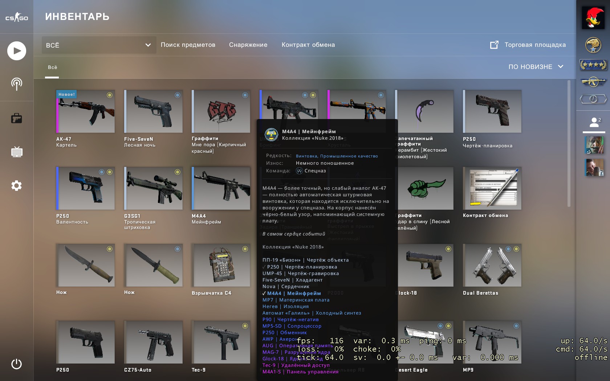Image resolution: width=610 pixels, height=381 pixels.
Task: Select the tan-handled Нож item
Action: click(86, 265)
